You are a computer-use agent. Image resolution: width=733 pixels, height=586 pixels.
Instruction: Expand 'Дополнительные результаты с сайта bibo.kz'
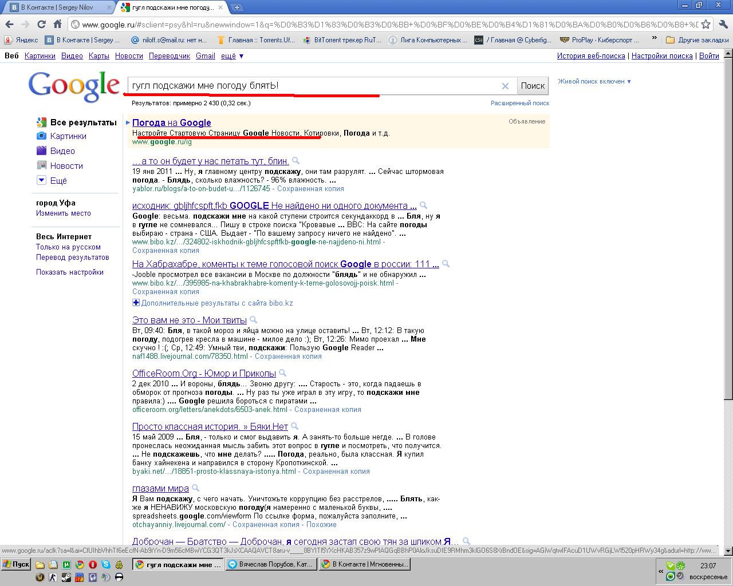(212, 303)
